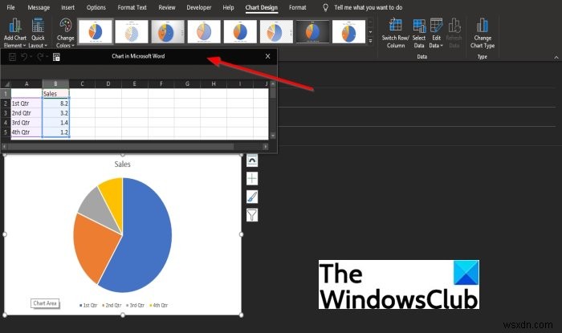The width and height of the screenshot is (562, 333).
Task: Open the Chart Elements plus button
Action: [252, 178]
